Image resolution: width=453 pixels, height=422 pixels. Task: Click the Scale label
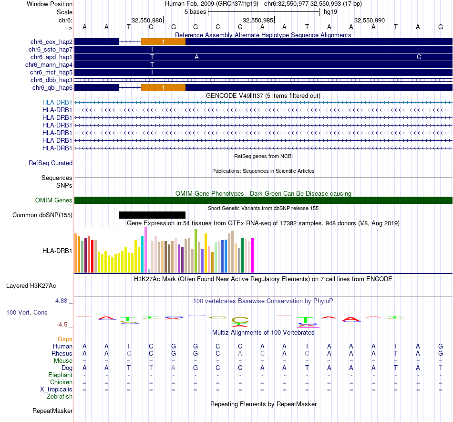64,12
